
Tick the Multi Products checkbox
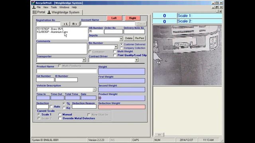point(59,66)
